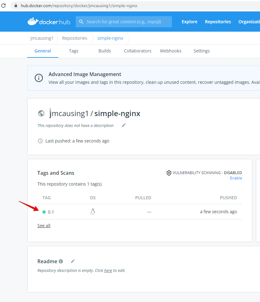Click the Linux penguin OS icon

(x=93, y=212)
